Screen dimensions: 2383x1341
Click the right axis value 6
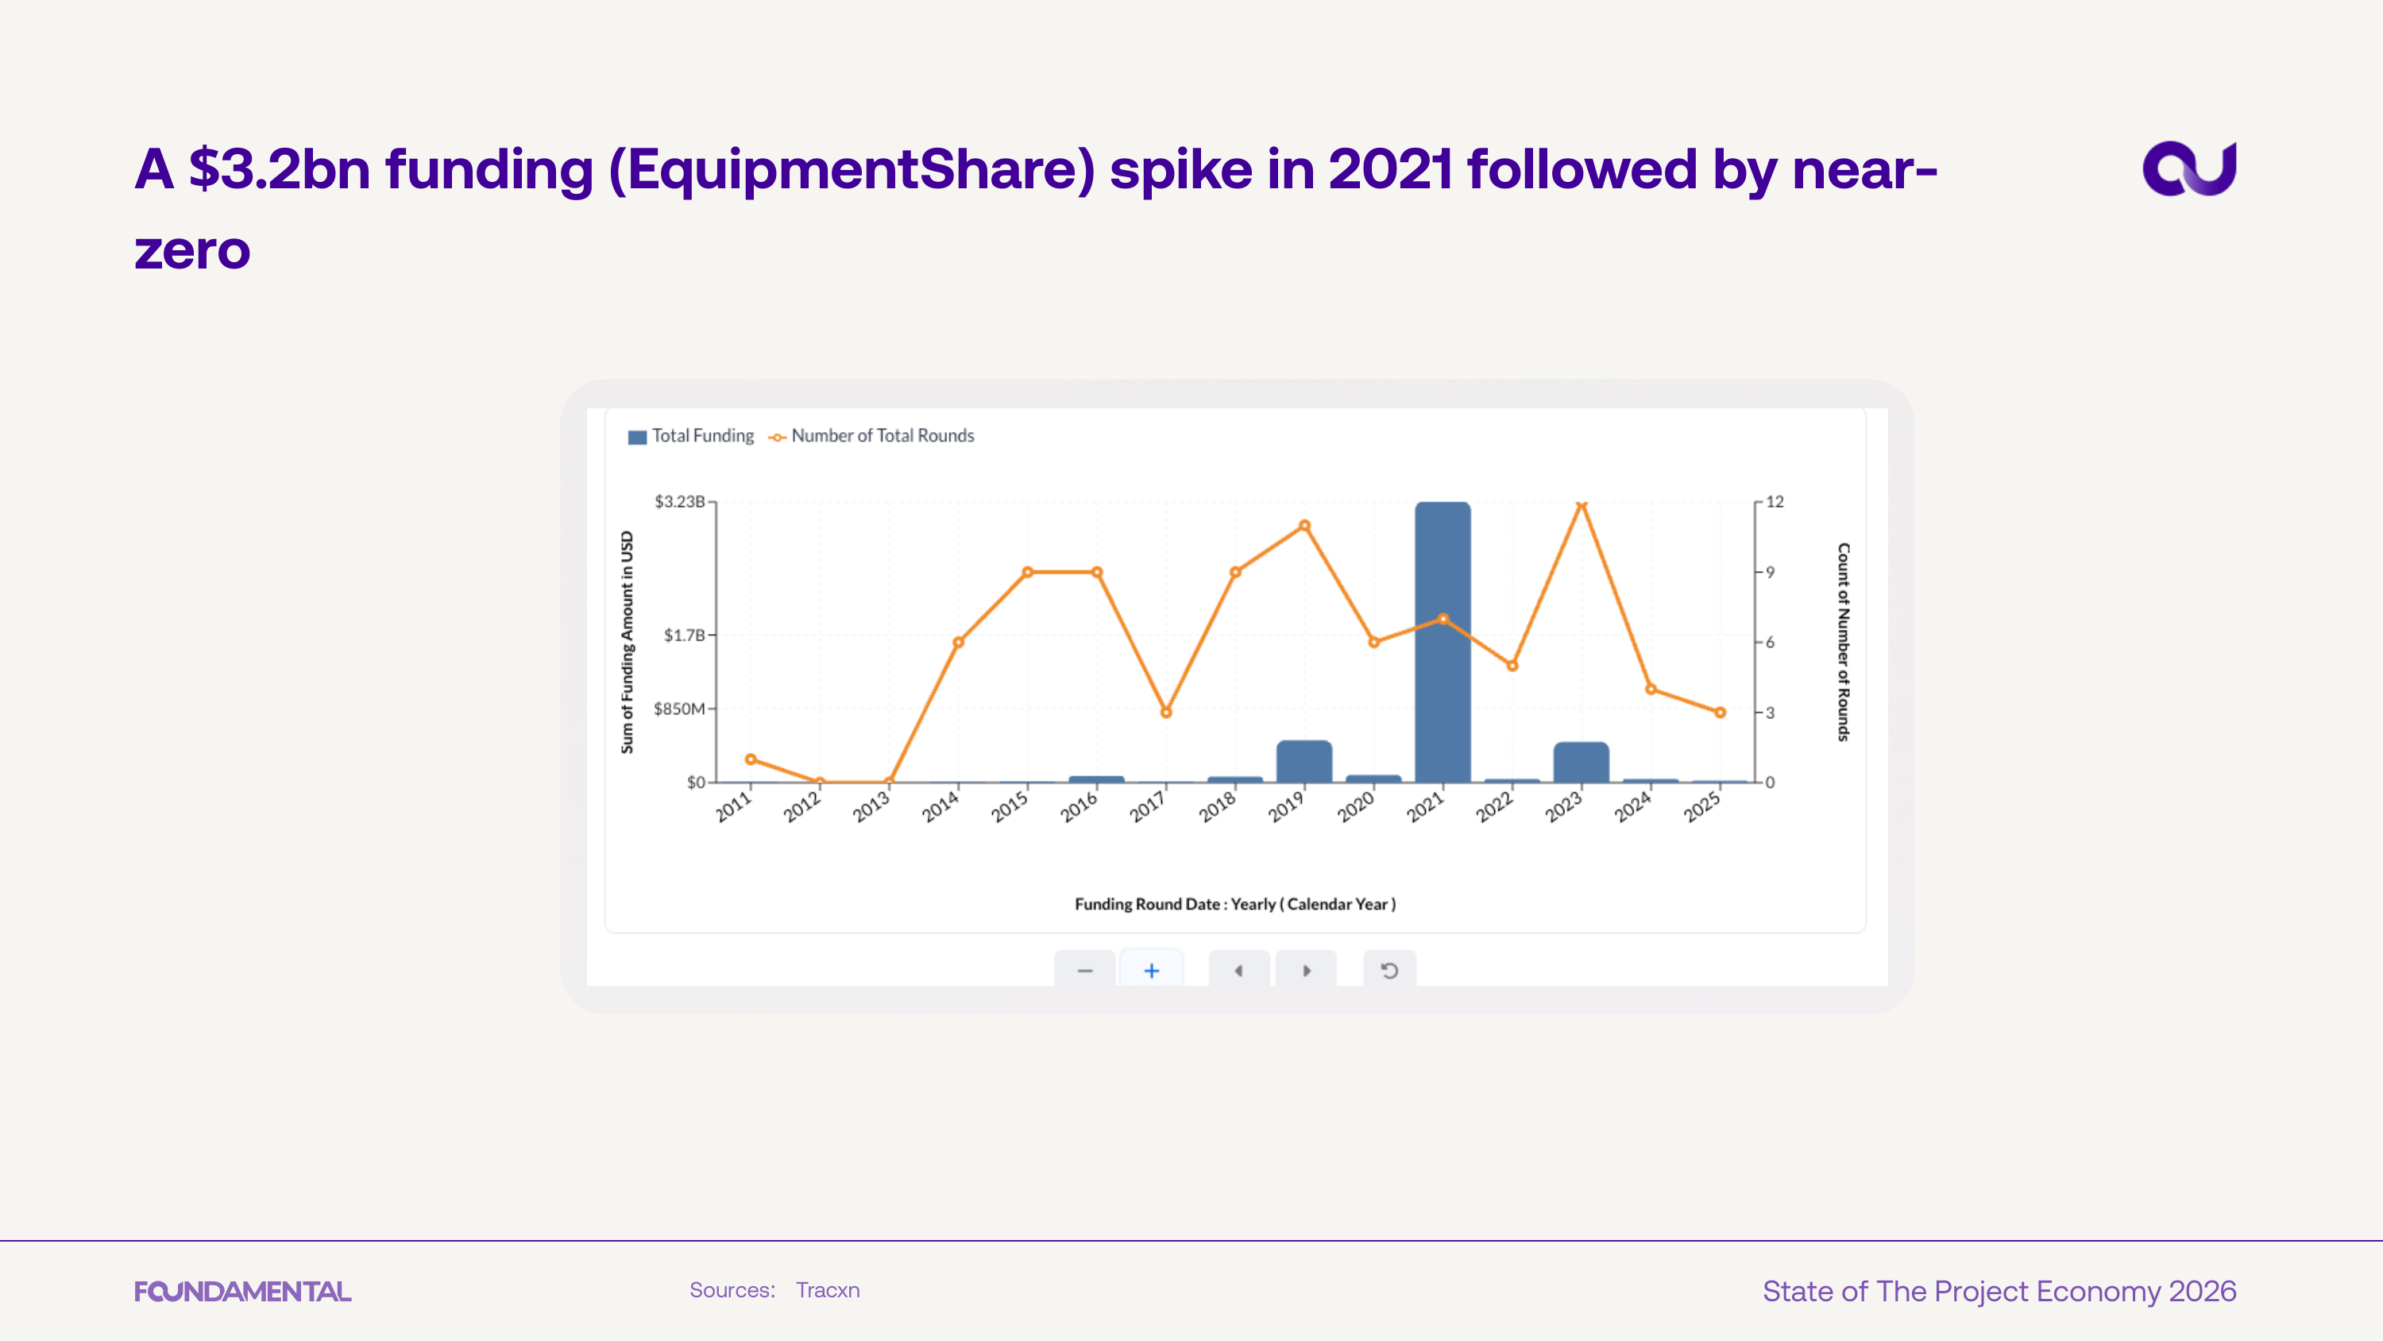[x=1771, y=642]
